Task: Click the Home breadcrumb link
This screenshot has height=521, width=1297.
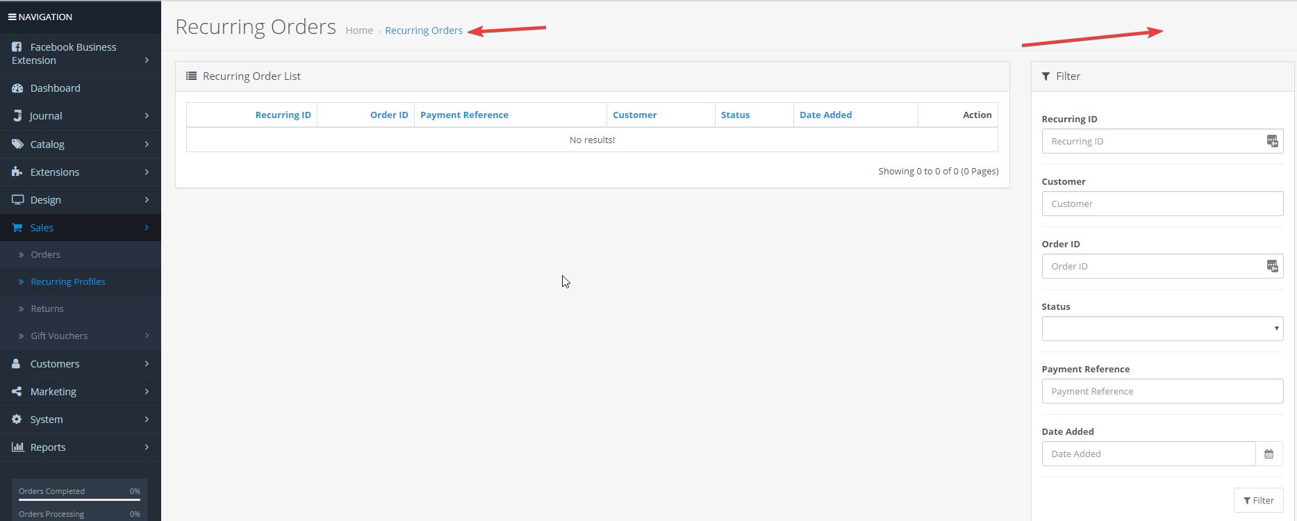Action: pyautogui.click(x=359, y=31)
